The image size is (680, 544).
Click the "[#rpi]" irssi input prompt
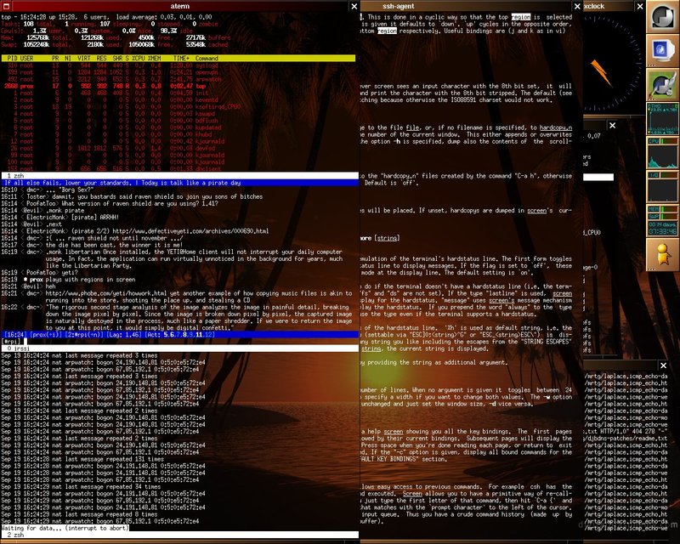(x=11, y=342)
